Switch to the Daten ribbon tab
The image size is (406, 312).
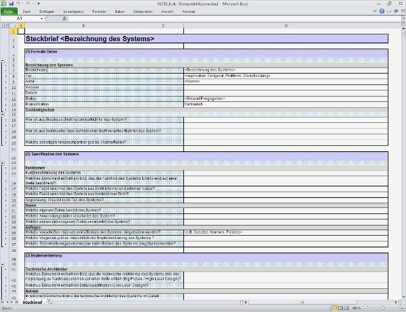click(x=119, y=11)
